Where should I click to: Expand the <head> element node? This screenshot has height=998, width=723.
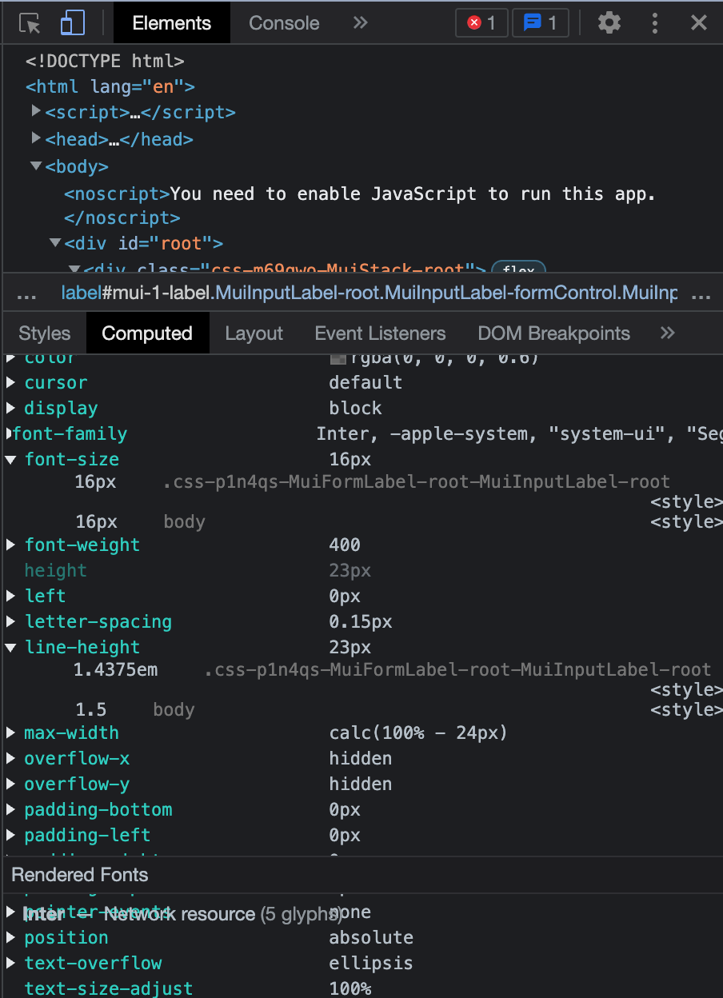pos(36,138)
